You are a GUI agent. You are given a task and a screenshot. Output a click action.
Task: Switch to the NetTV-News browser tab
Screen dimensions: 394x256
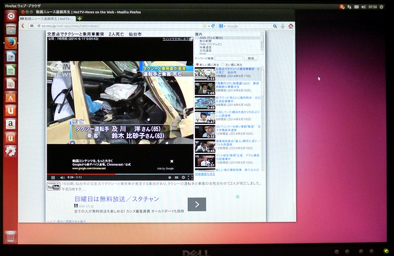47,18
